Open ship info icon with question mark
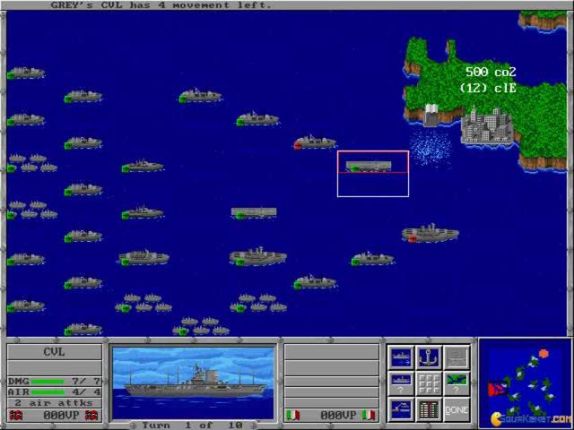The image size is (574, 430). tap(401, 383)
